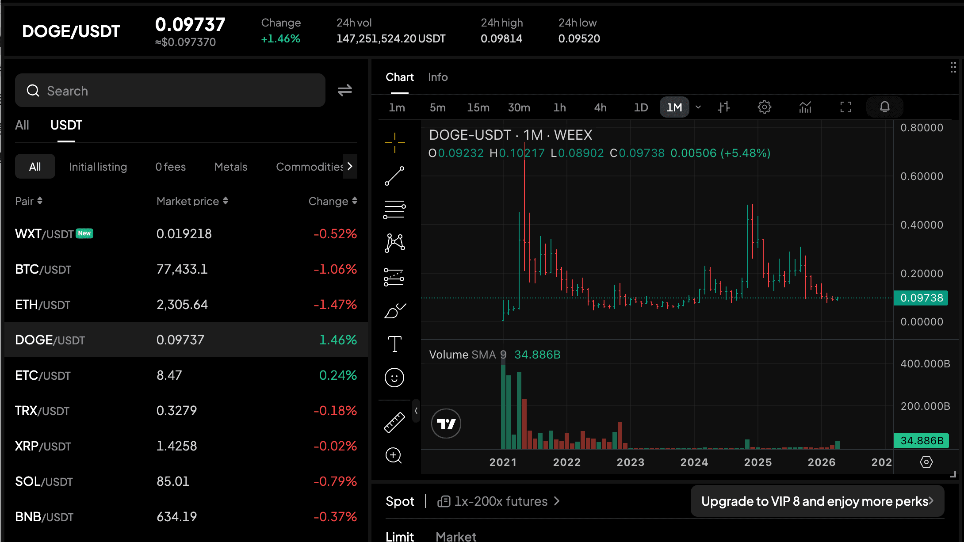Switch to the Limit order tab

pos(400,536)
